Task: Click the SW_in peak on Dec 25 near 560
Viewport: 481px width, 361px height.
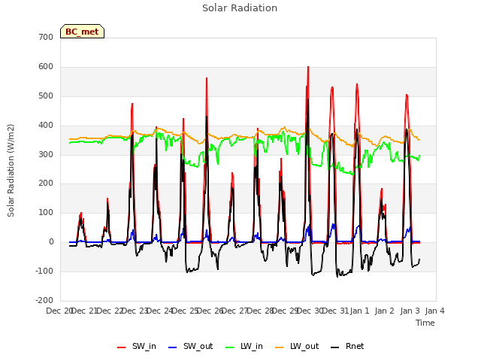Action: point(207,78)
